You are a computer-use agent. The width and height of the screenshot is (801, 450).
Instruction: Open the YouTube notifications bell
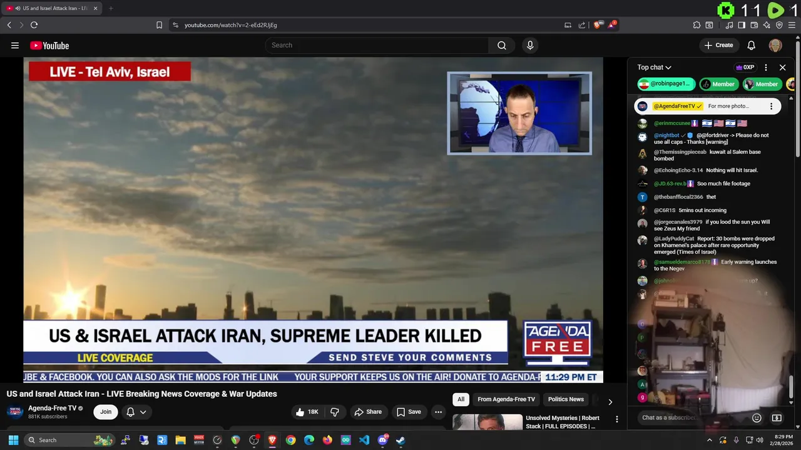pyautogui.click(x=752, y=45)
